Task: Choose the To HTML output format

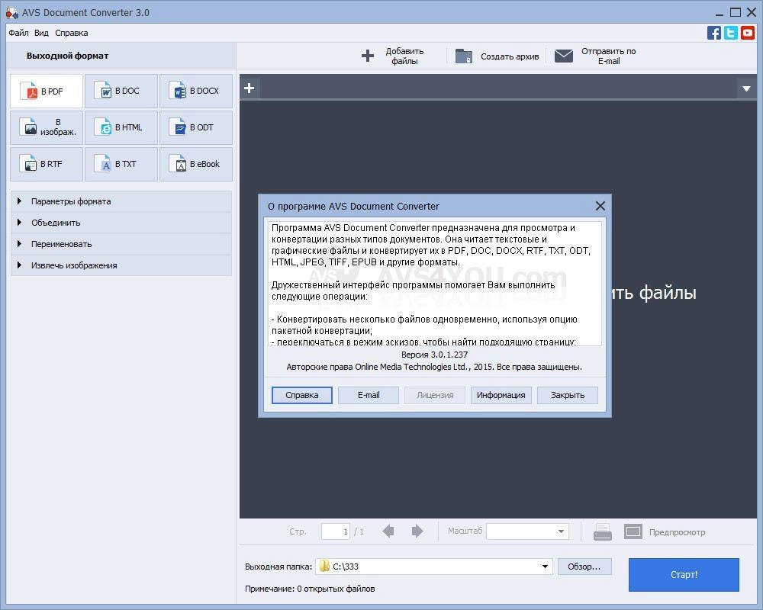Action: tap(121, 127)
